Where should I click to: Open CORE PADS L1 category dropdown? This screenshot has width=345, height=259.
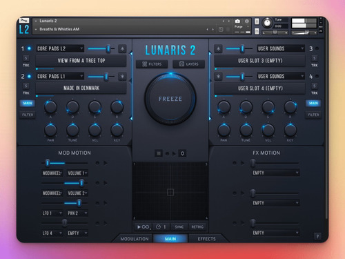pos(60,76)
